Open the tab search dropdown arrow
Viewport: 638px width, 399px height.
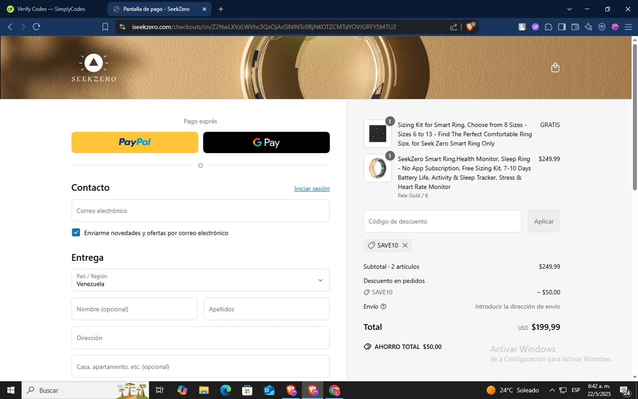[x=570, y=9]
